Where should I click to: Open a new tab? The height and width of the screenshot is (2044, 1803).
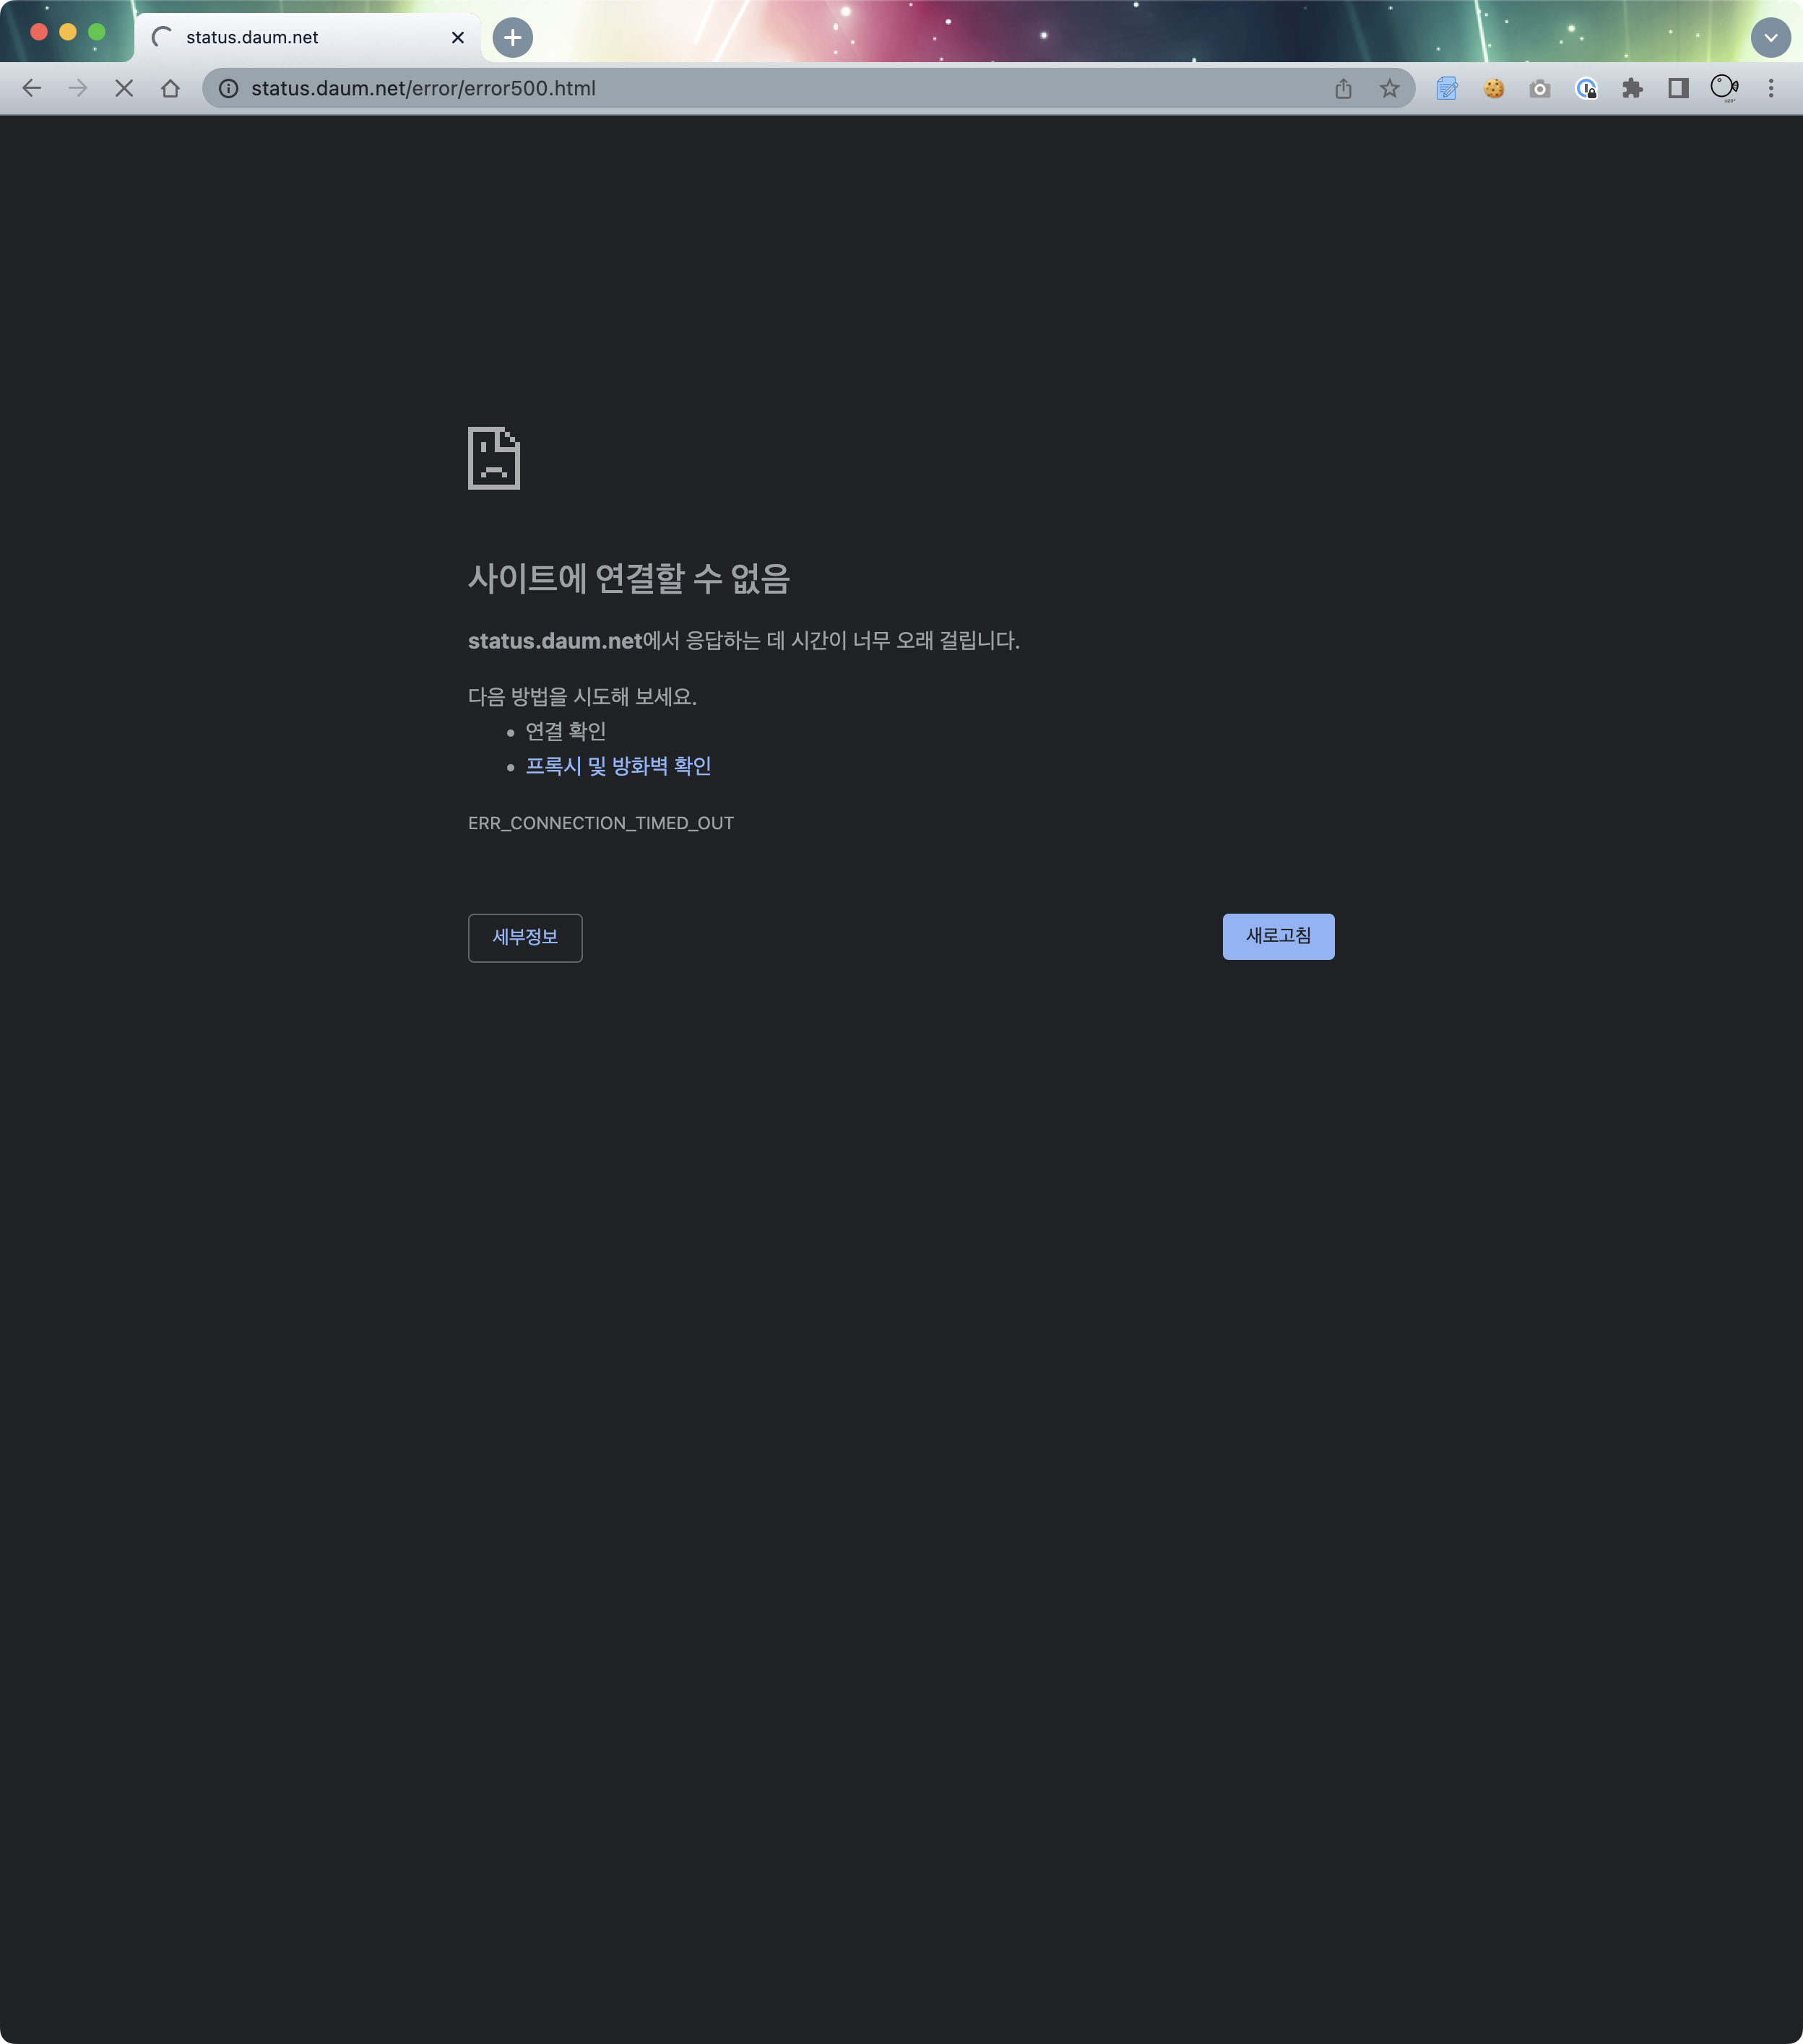[x=513, y=38]
